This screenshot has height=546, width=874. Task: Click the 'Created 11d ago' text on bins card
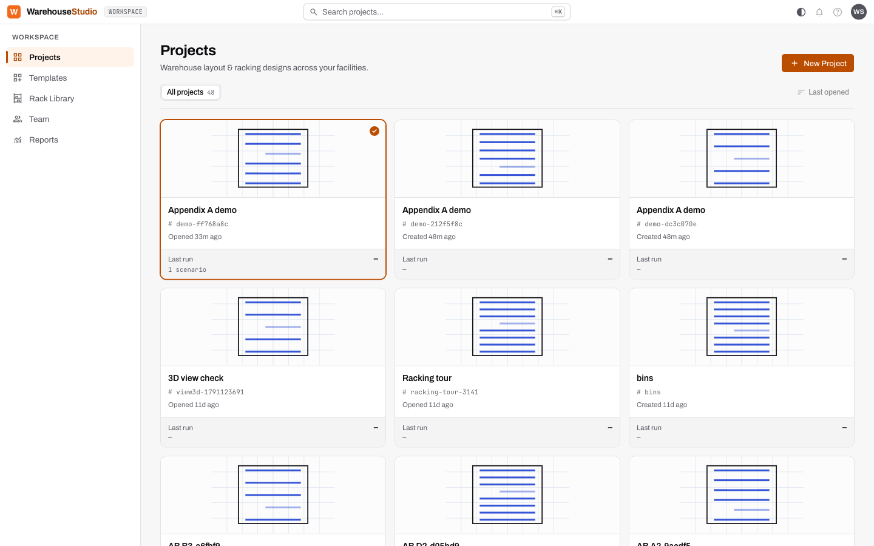(662, 405)
